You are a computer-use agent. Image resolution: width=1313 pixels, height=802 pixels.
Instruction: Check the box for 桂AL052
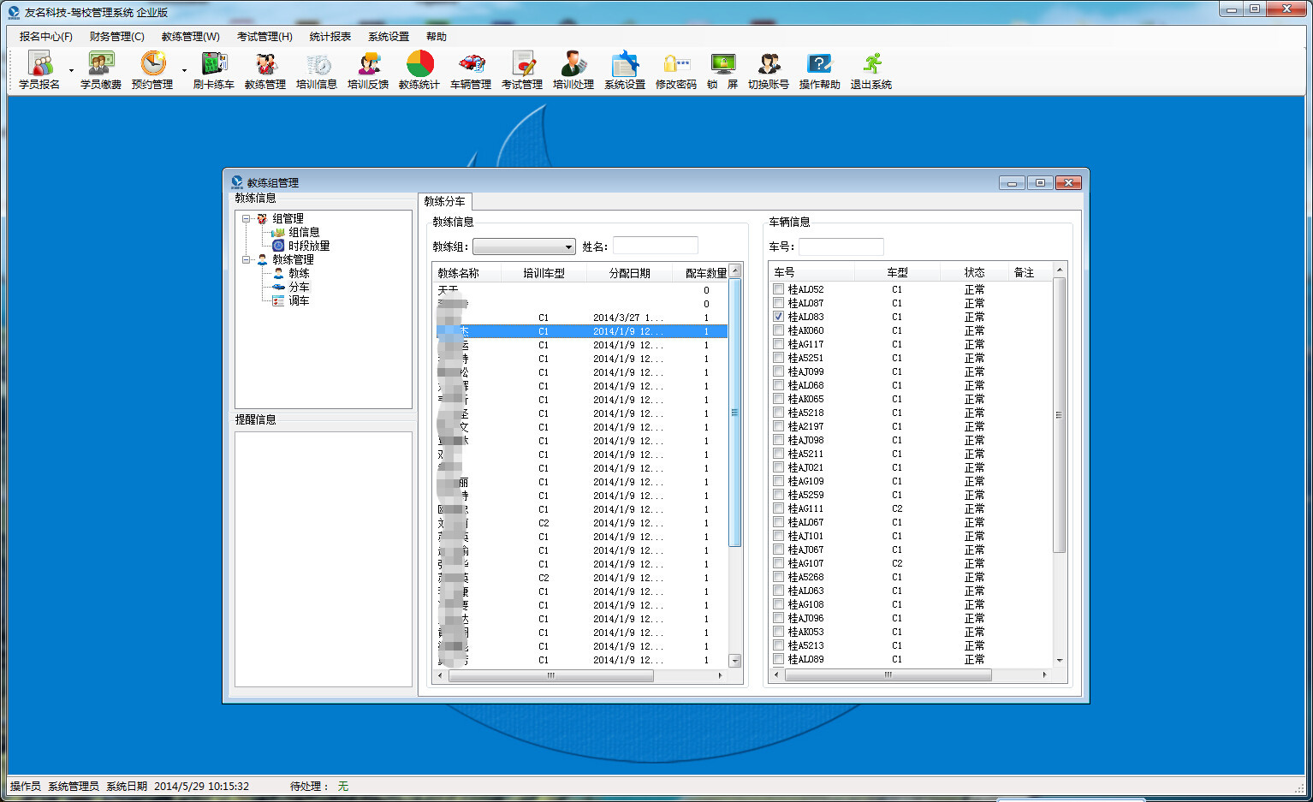coord(778,289)
